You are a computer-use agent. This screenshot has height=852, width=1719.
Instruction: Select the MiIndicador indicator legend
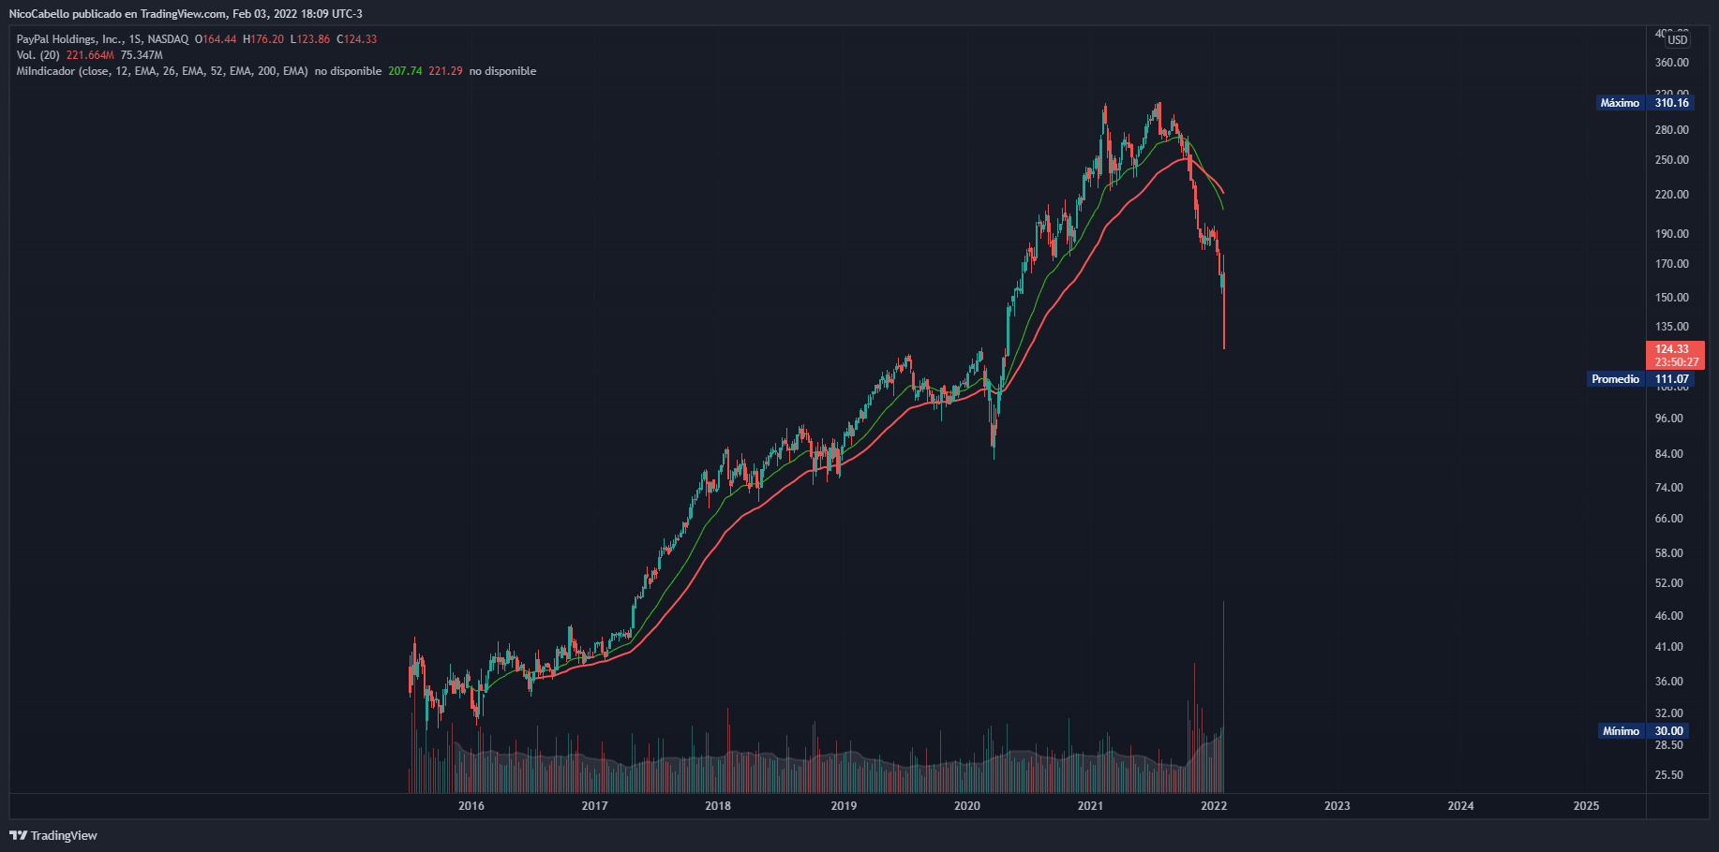162,71
